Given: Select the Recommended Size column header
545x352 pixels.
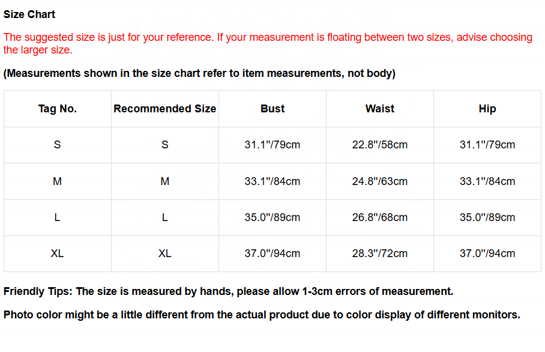Looking at the screenshot, I should click(164, 109).
